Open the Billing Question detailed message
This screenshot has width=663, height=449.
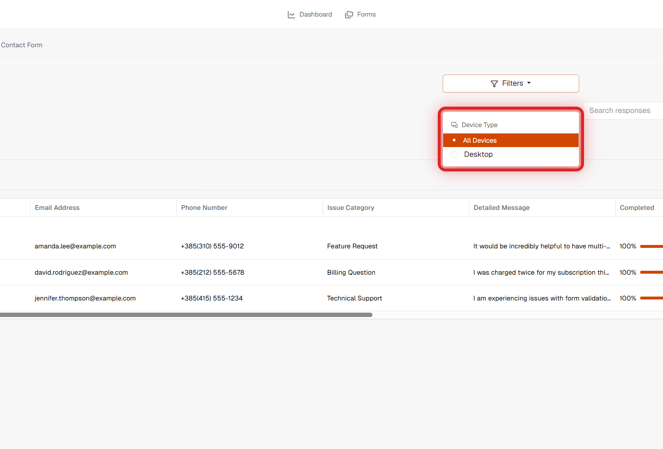541,272
